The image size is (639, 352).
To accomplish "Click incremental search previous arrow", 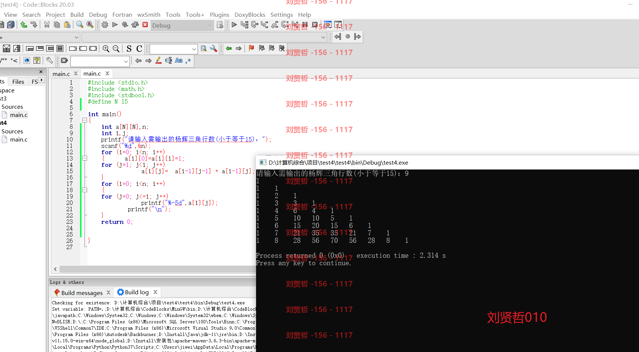I will [138, 60].
